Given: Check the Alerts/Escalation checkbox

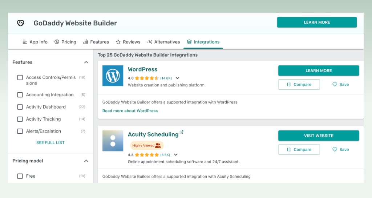Looking at the screenshot, I should 20,132.
